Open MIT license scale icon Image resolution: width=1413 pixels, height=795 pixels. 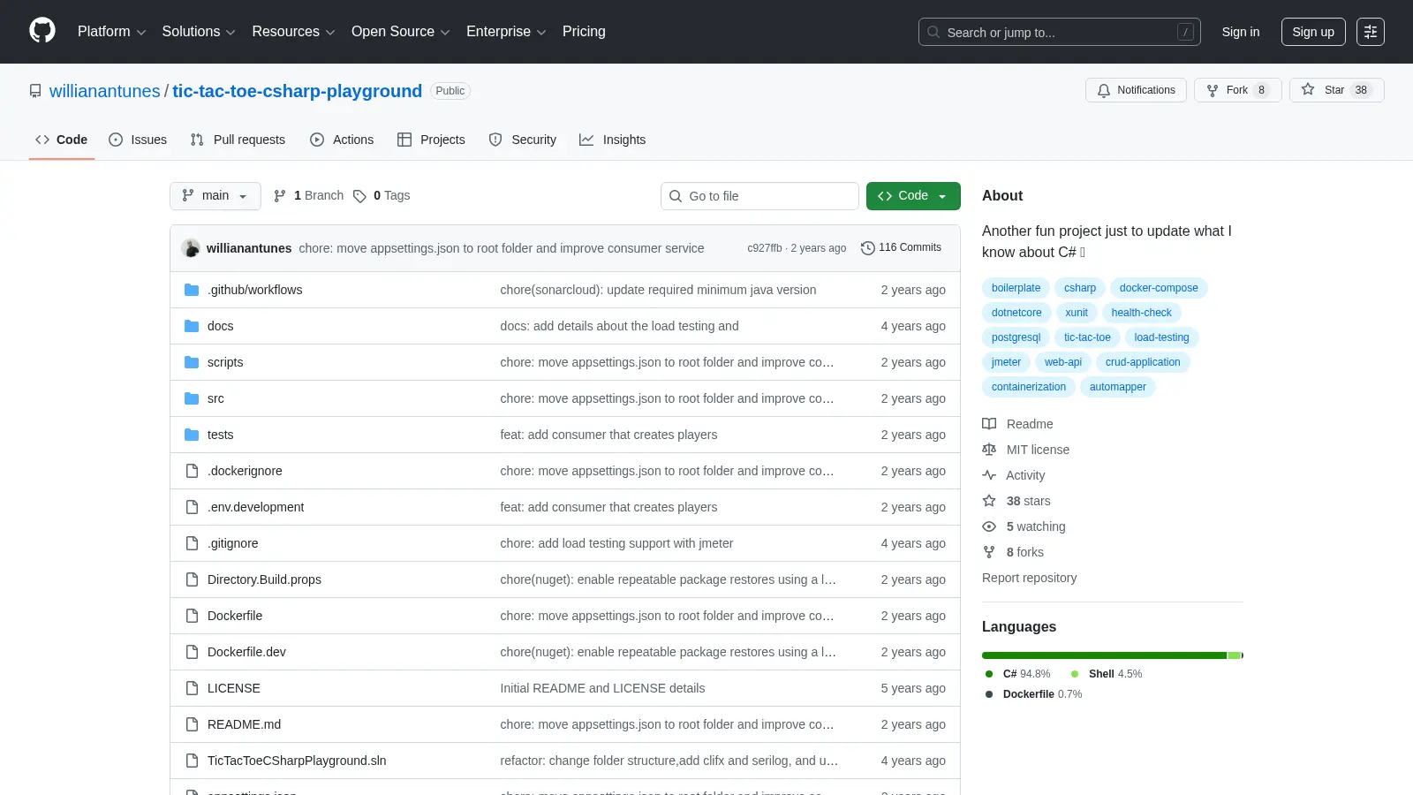click(x=989, y=450)
